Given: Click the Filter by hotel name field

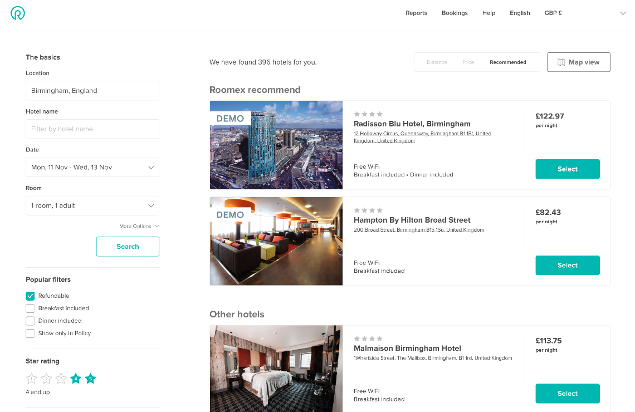Looking at the screenshot, I should (92, 129).
